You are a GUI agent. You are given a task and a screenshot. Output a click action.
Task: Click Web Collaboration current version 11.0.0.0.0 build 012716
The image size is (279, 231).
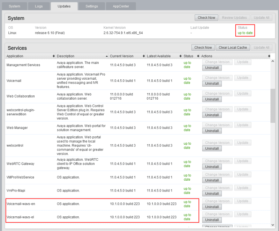(x=121, y=96)
